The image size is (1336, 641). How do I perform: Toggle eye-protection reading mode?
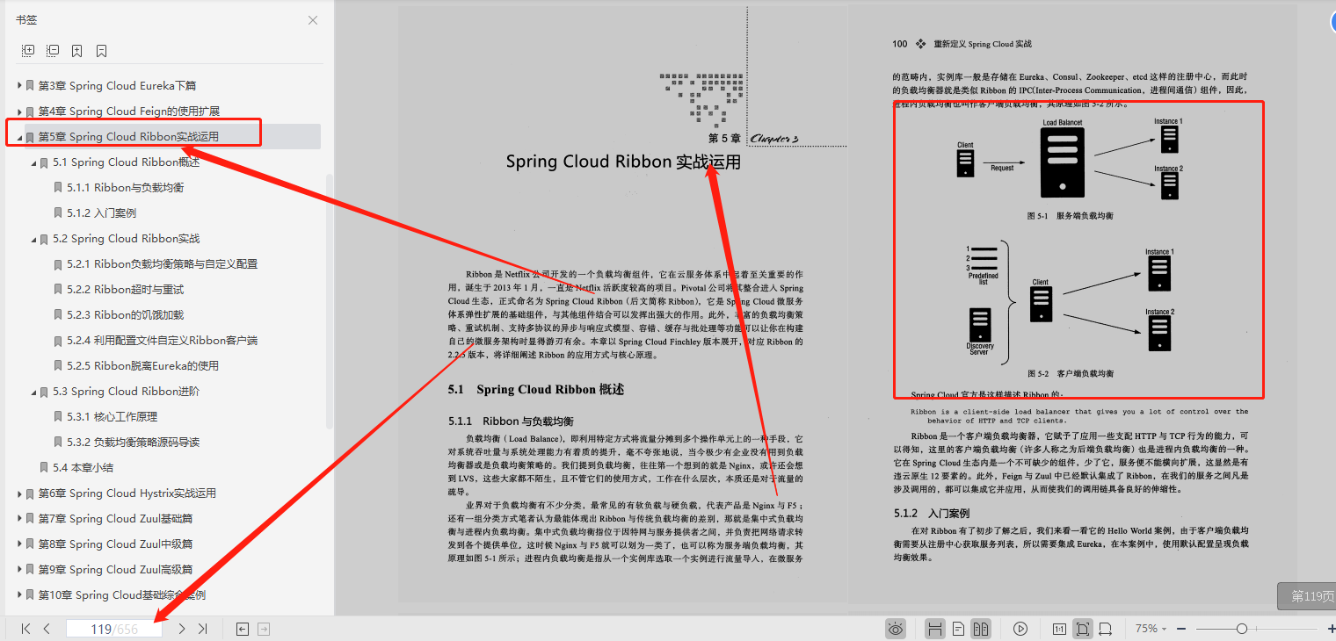point(896,628)
